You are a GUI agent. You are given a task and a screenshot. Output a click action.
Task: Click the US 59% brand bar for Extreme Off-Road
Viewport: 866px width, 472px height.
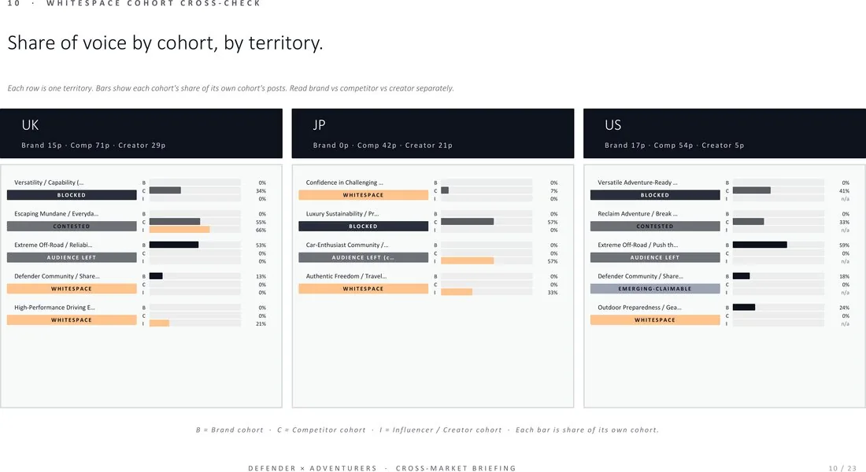click(x=760, y=245)
